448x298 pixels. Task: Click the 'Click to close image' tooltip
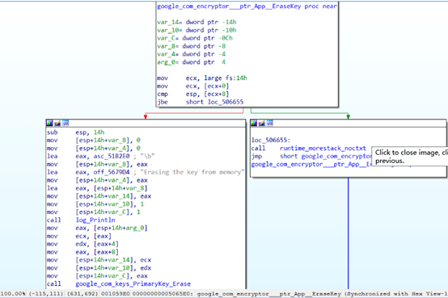pyautogui.click(x=410, y=157)
